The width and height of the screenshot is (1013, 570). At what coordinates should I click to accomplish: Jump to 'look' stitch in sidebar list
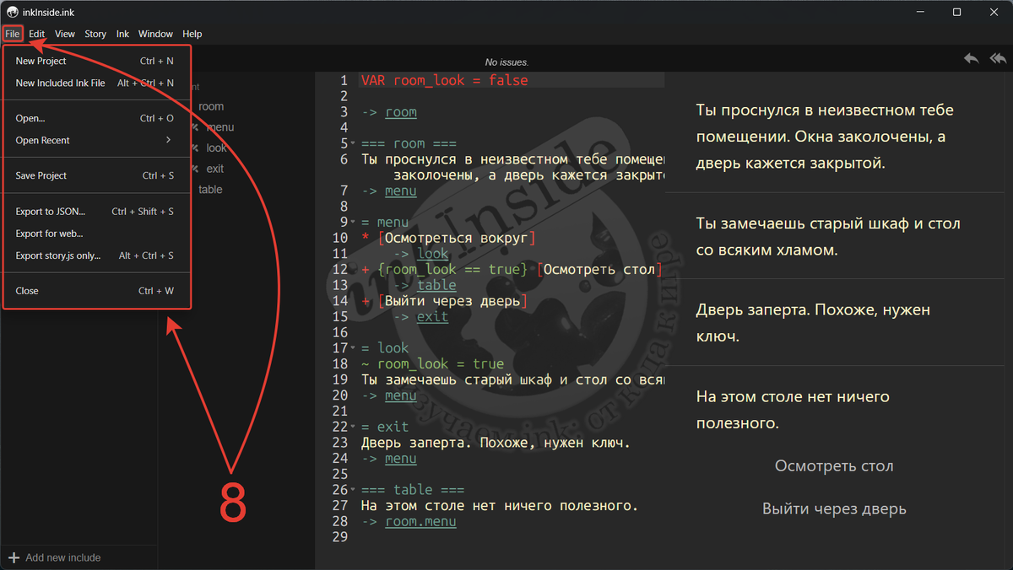(216, 148)
